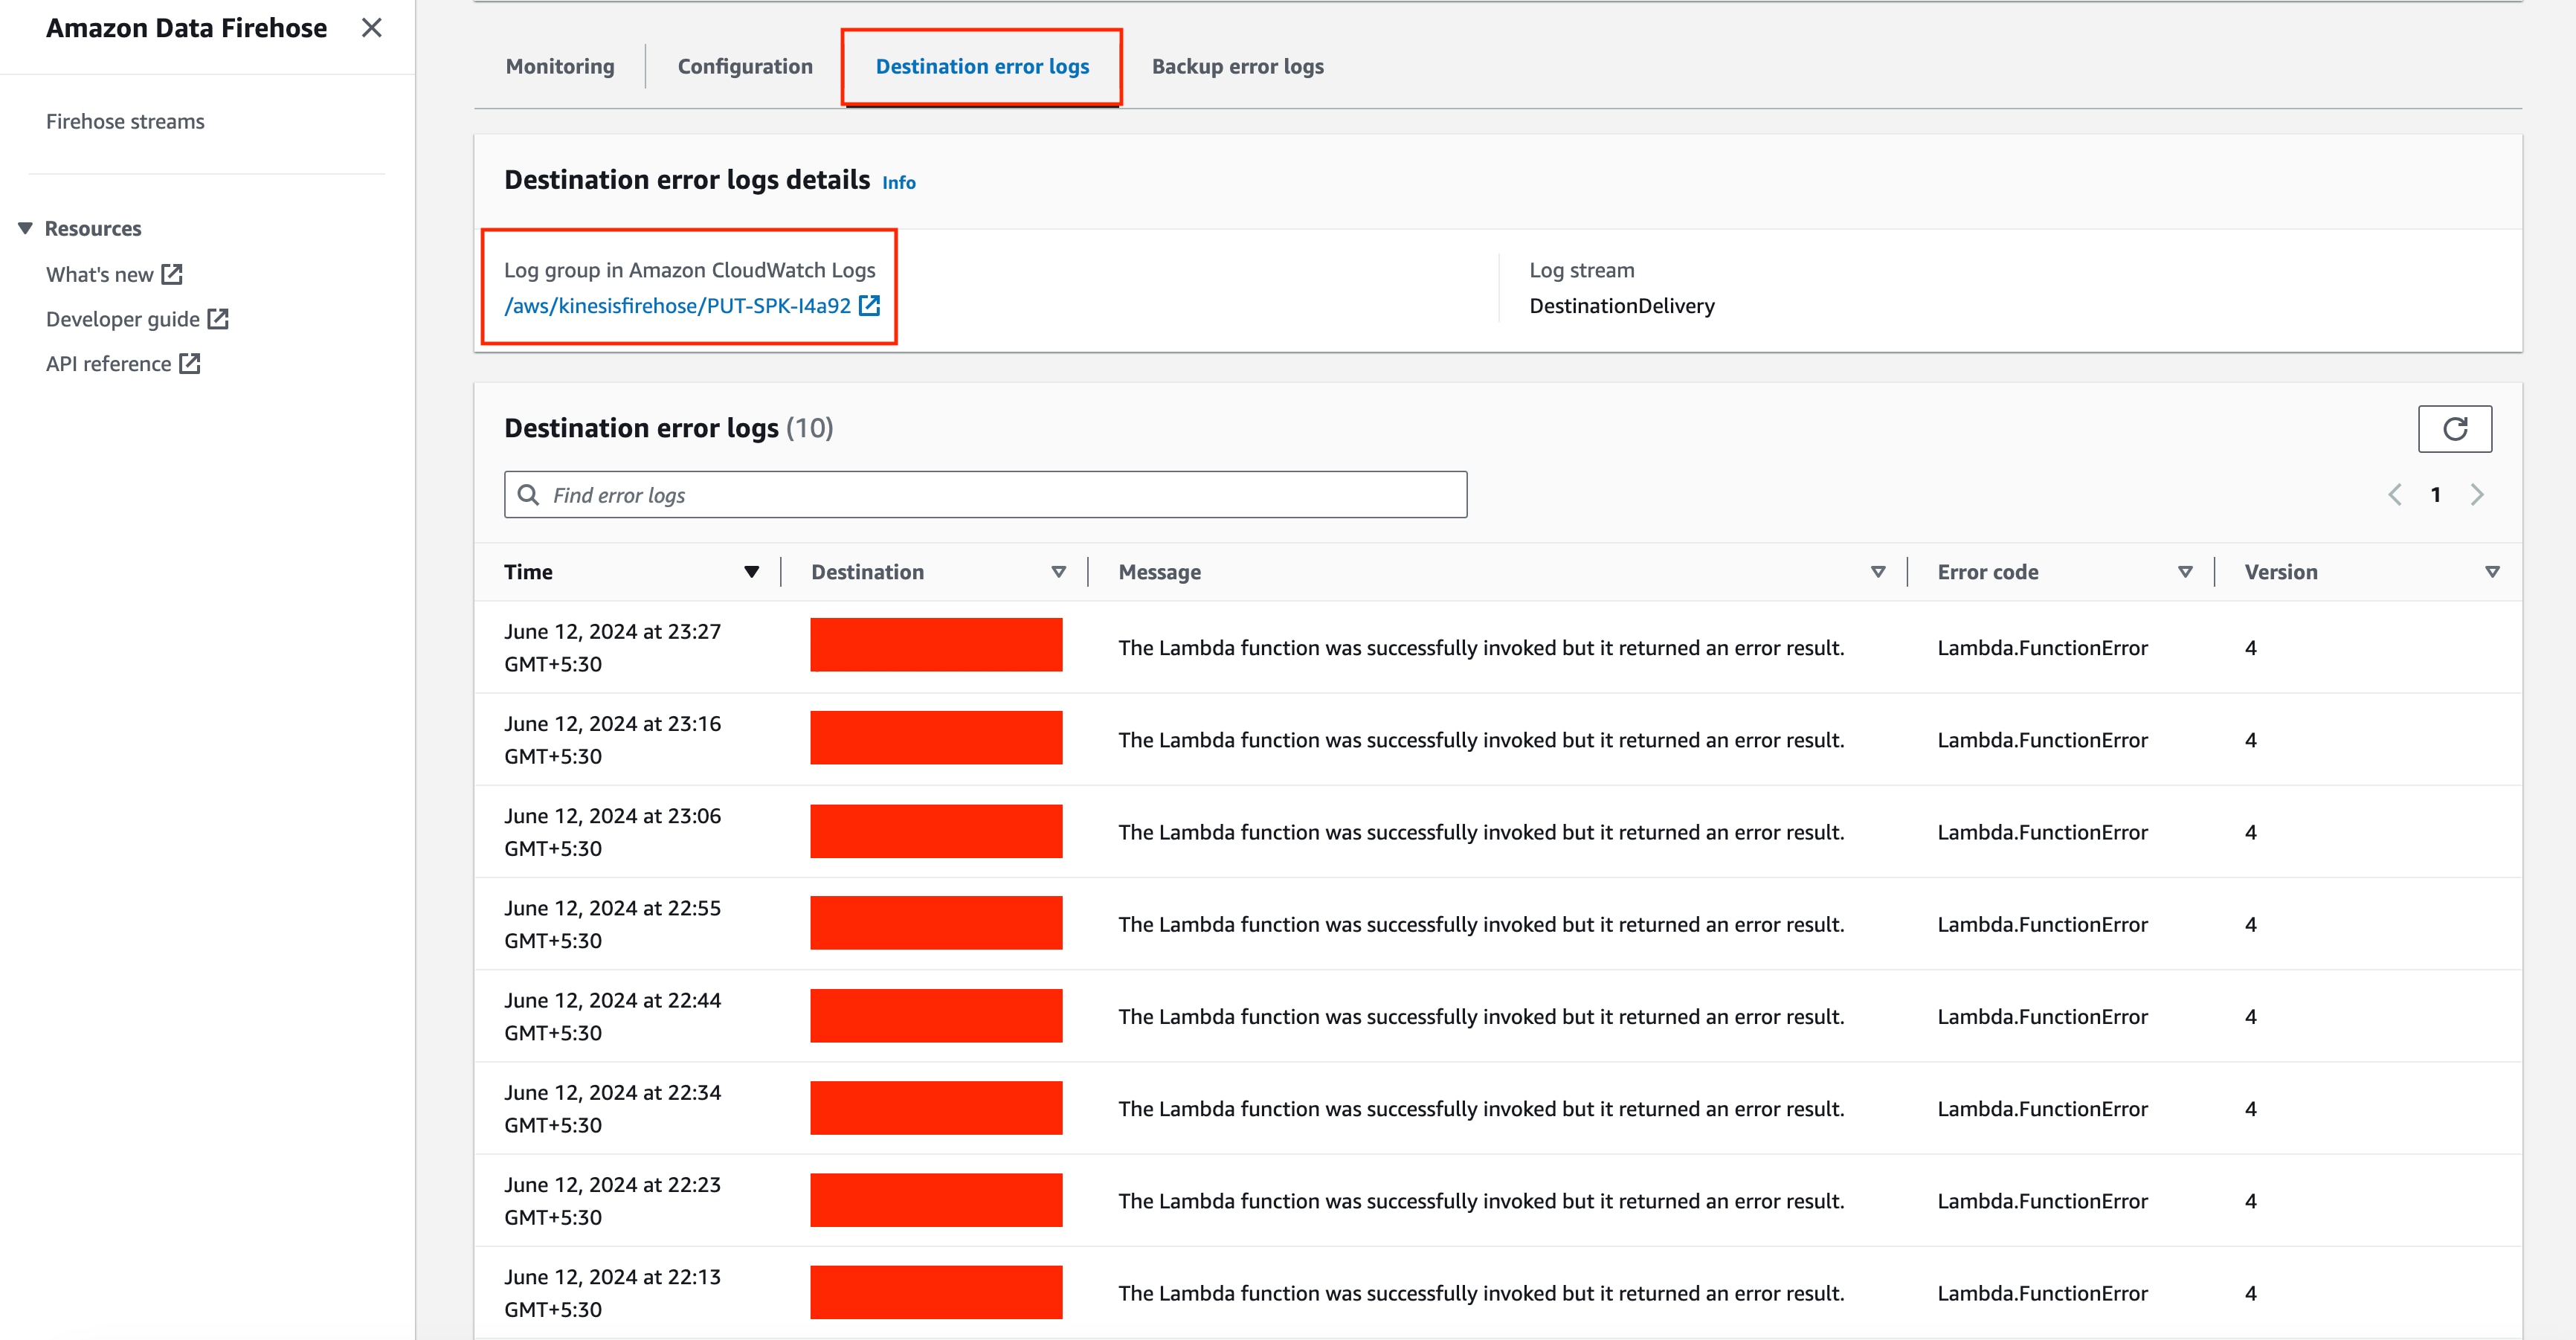Open Firehose streams in sidebar

[125, 121]
